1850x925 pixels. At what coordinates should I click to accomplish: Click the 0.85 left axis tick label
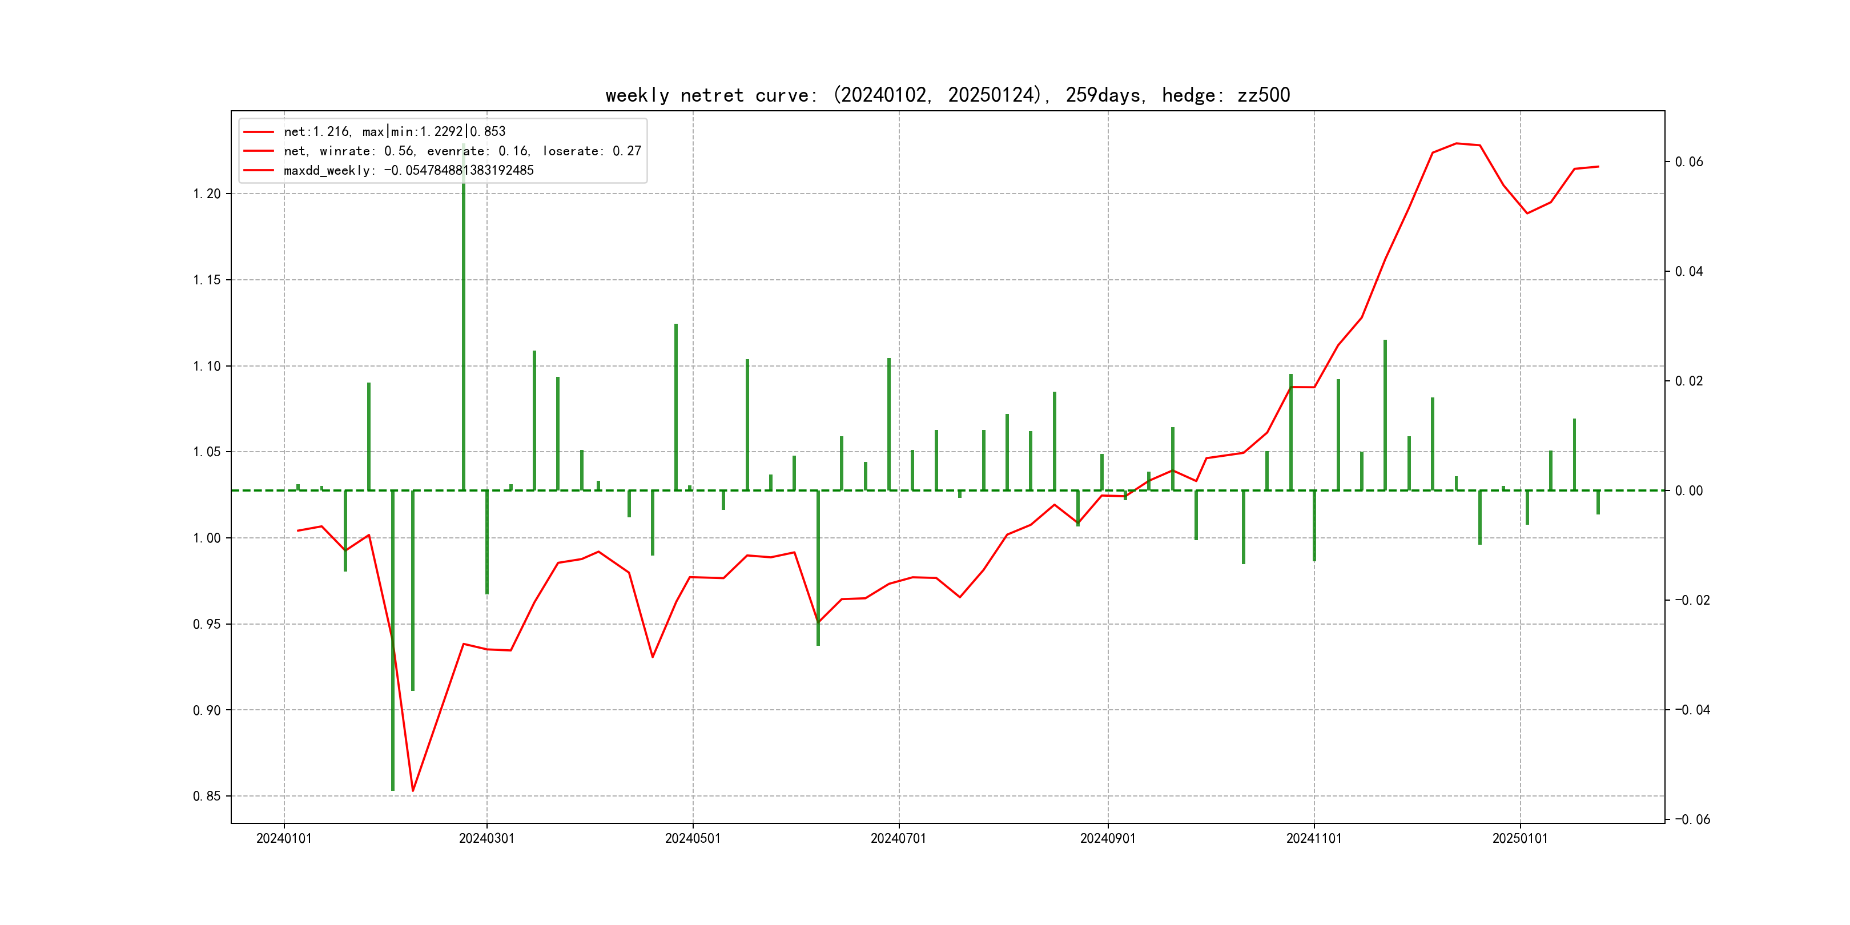pos(207,796)
